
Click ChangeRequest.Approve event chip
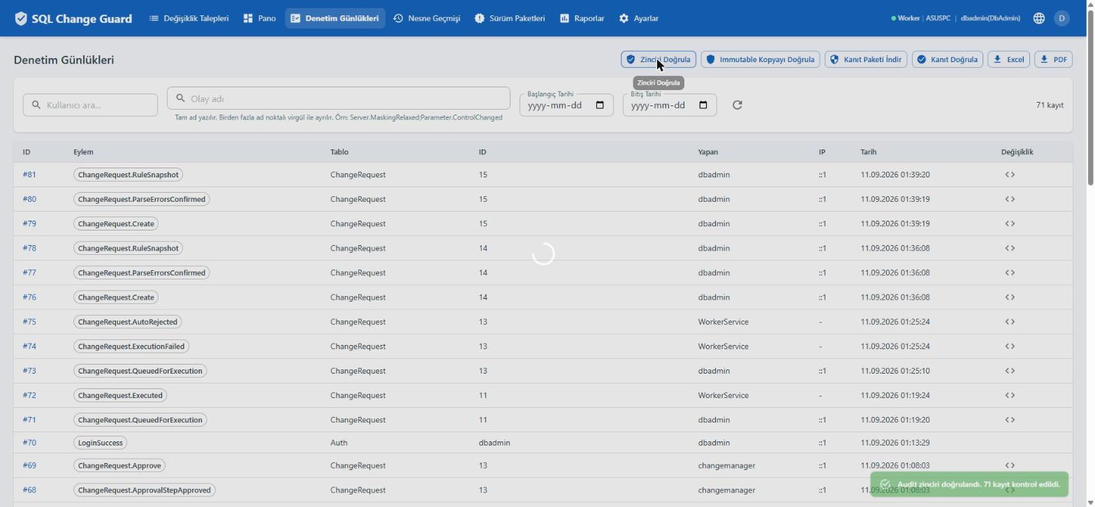[119, 465]
